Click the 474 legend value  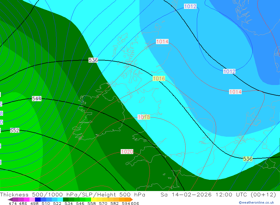[x=13, y=203]
